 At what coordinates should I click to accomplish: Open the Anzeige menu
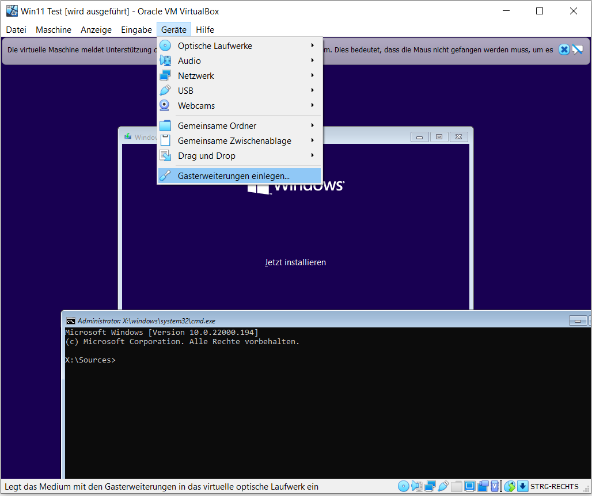pyautogui.click(x=96, y=30)
